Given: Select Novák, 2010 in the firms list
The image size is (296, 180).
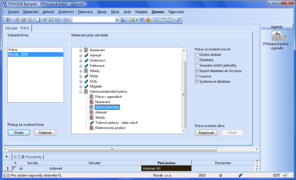Looking at the screenshot, I should 36,54.
